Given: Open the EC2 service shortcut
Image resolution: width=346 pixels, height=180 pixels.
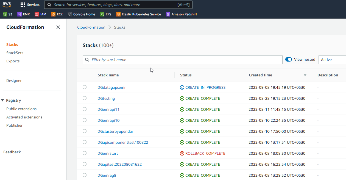Looking at the screenshot, I should pyautogui.click(x=57, y=14).
